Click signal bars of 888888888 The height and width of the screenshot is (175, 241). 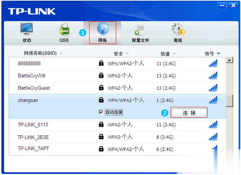coord(213,63)
